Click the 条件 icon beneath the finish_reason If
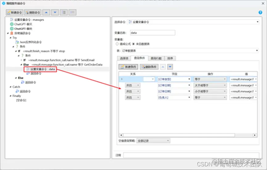The image size is (267, 170). tap(23, 56)
